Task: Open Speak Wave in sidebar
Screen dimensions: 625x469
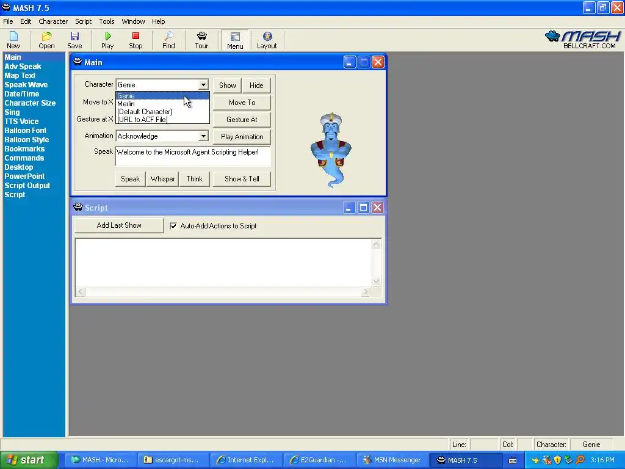Action: (x=26, y=85)
